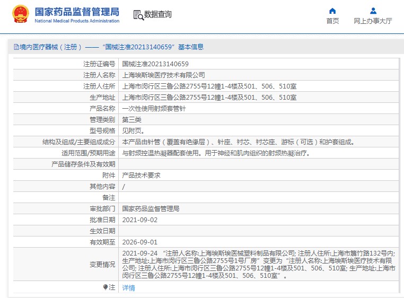404x298 pixels.
Task: Click National Medical Products Administration subtitle
Action: [77, 21]
